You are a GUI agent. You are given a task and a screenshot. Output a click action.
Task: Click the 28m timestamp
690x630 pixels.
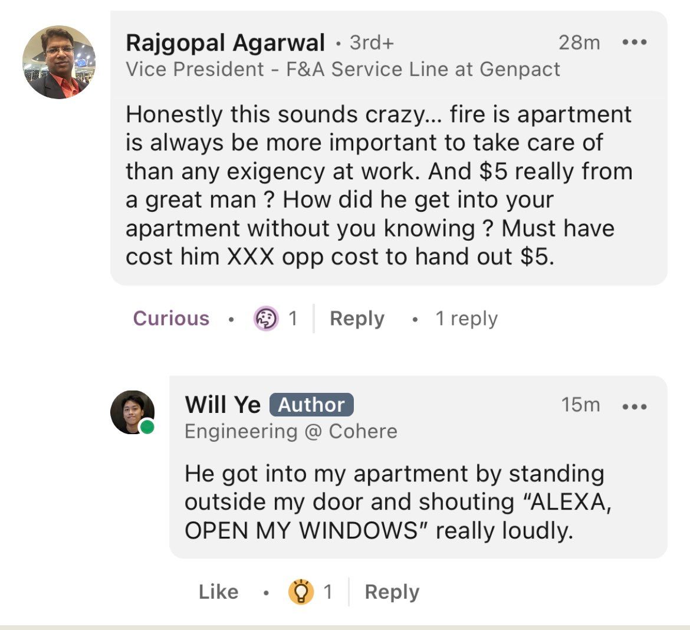pos(579,42)
